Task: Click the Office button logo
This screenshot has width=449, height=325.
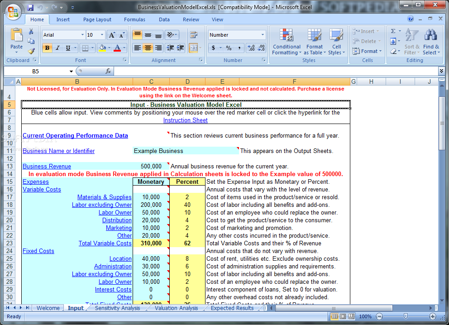Action: [13, 12]
